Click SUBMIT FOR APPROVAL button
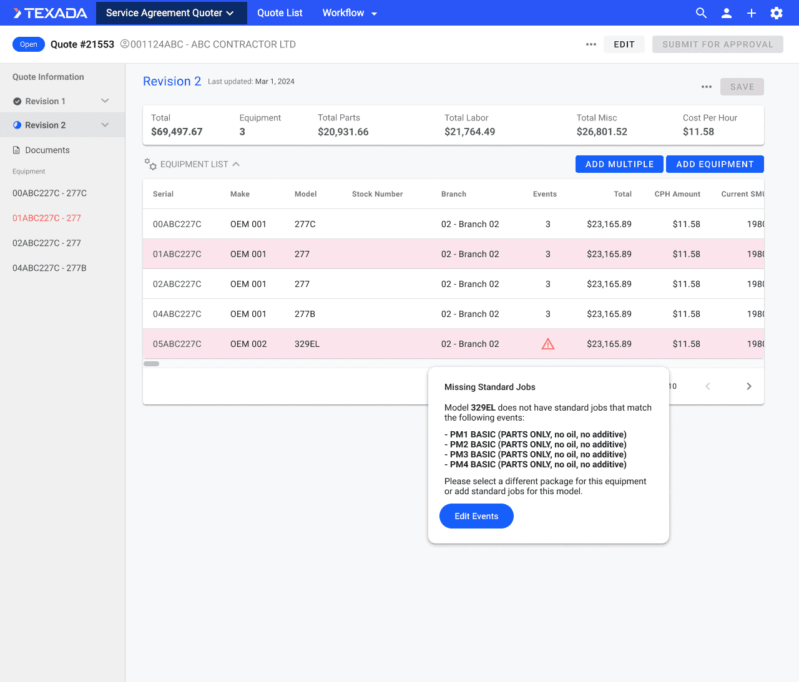This screenshot has height=682, width=799. coord(718,44)
